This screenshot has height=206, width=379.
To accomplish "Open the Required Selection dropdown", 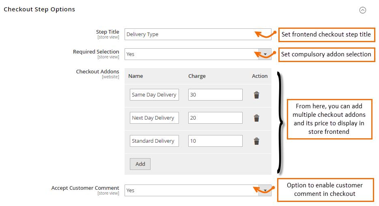I will tap(198, 54).
